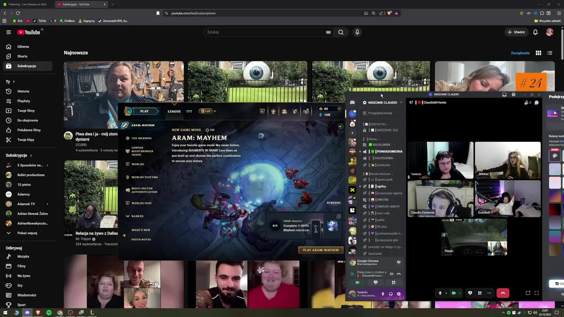Open Discord inbox icon in title bar
564x317 pixels.
tap(505, 94)
